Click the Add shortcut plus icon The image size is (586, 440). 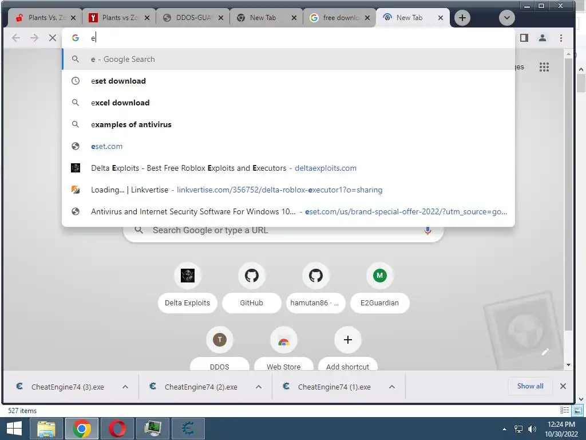tap(347, 340)
